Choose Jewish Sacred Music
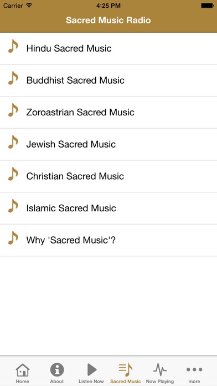This screenshot has height=386, width=217. [x=108, y=144]
